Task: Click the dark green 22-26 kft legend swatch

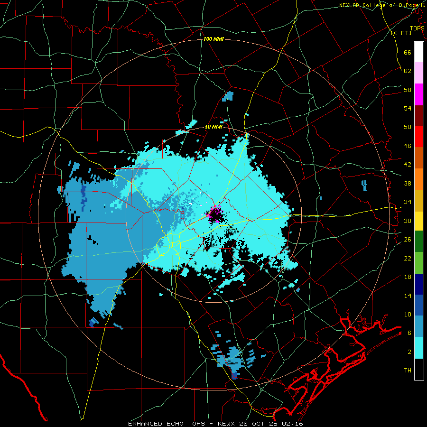Action: [x=419, y=241]
